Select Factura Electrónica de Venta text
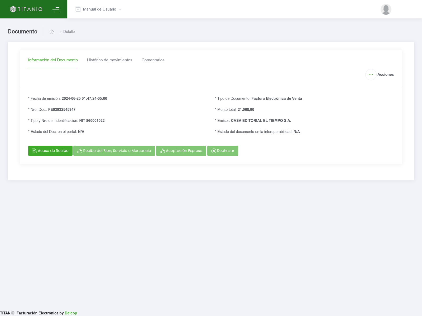This screenshot has width=422, height=316. pyautogui.click(x=277, y=98)
